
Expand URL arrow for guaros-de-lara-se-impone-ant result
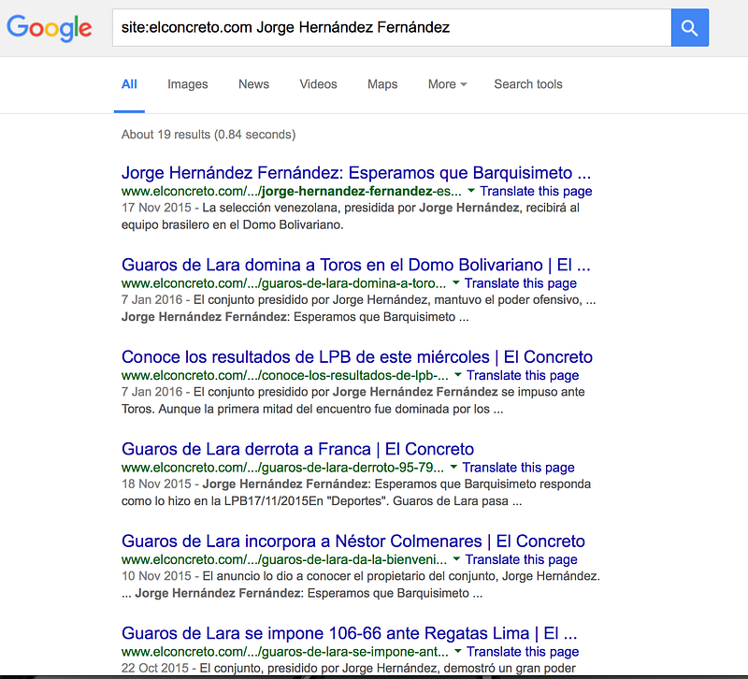[x=457, y=651]
